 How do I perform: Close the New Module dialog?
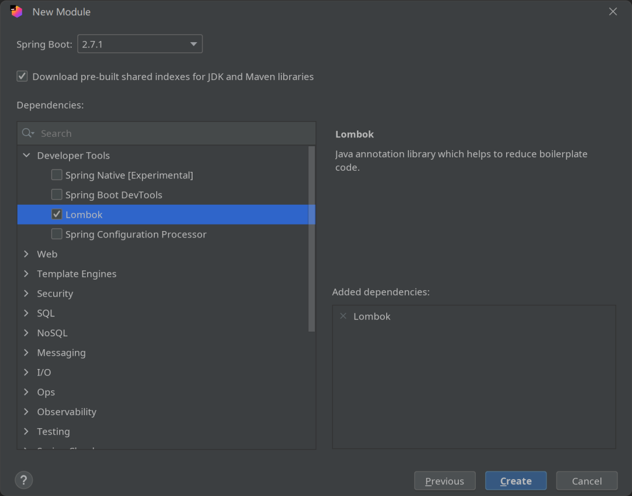click(613, 11)
